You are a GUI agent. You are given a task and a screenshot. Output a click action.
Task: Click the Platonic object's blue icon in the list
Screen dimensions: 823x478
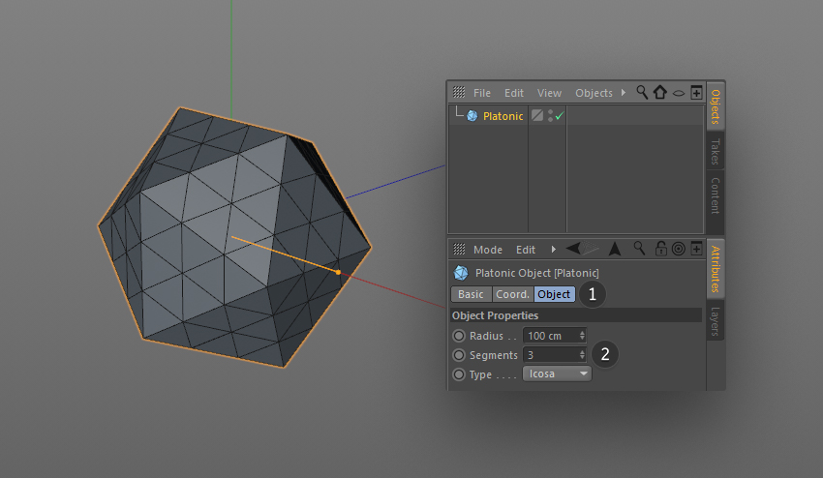472,116
